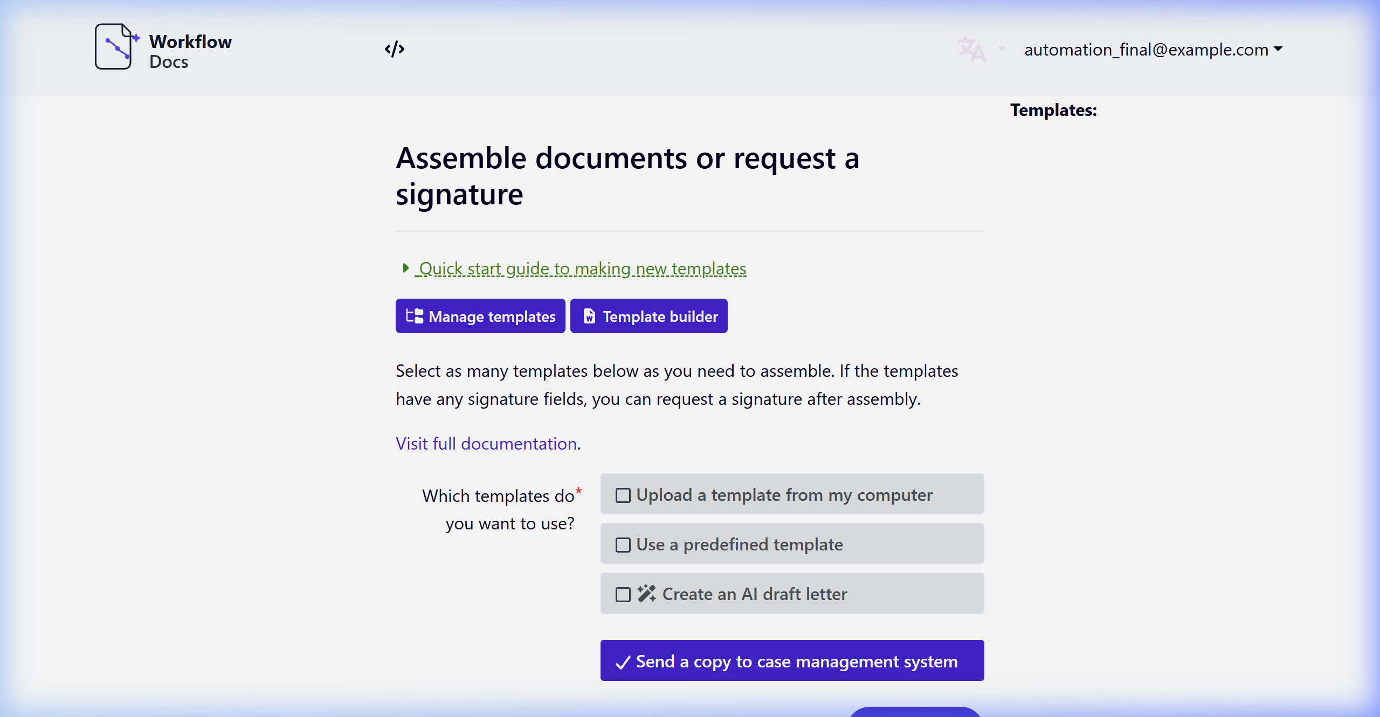1380x717 pixels.
Task: Click the Templates: sidebar heading
Action: 1053,110
